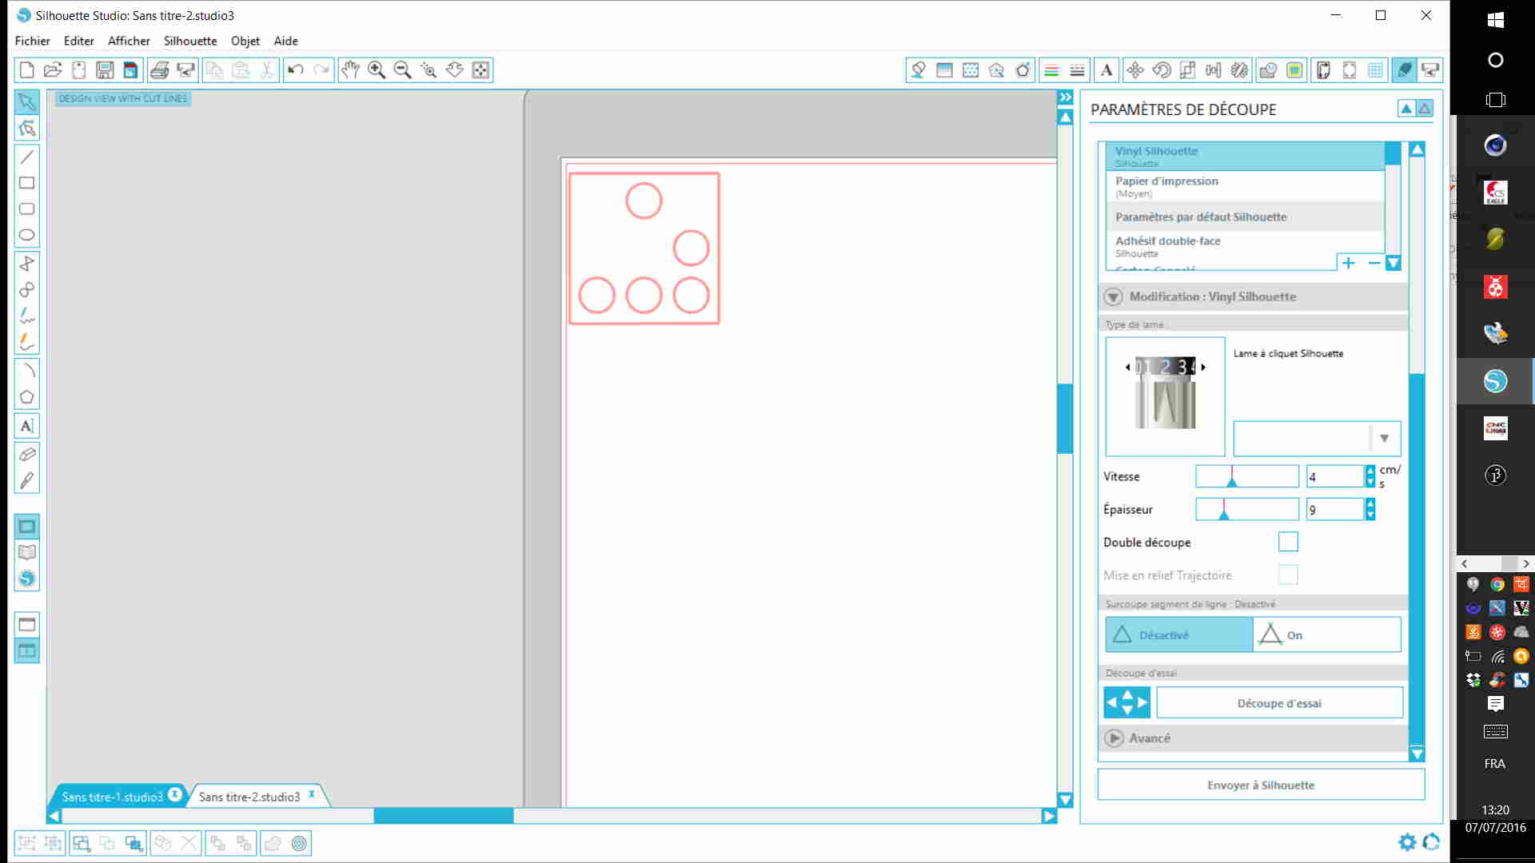Enable the Double découpe checkbox

pyautogui.click(x=1288, y=542)
